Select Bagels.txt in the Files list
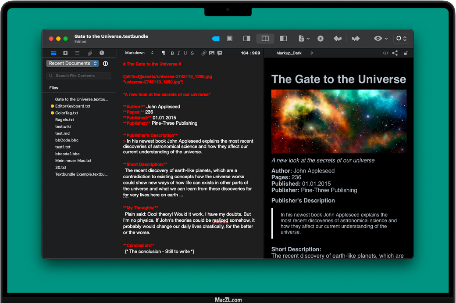The height and width of the screenshot is (303, 456). (64, 120)
